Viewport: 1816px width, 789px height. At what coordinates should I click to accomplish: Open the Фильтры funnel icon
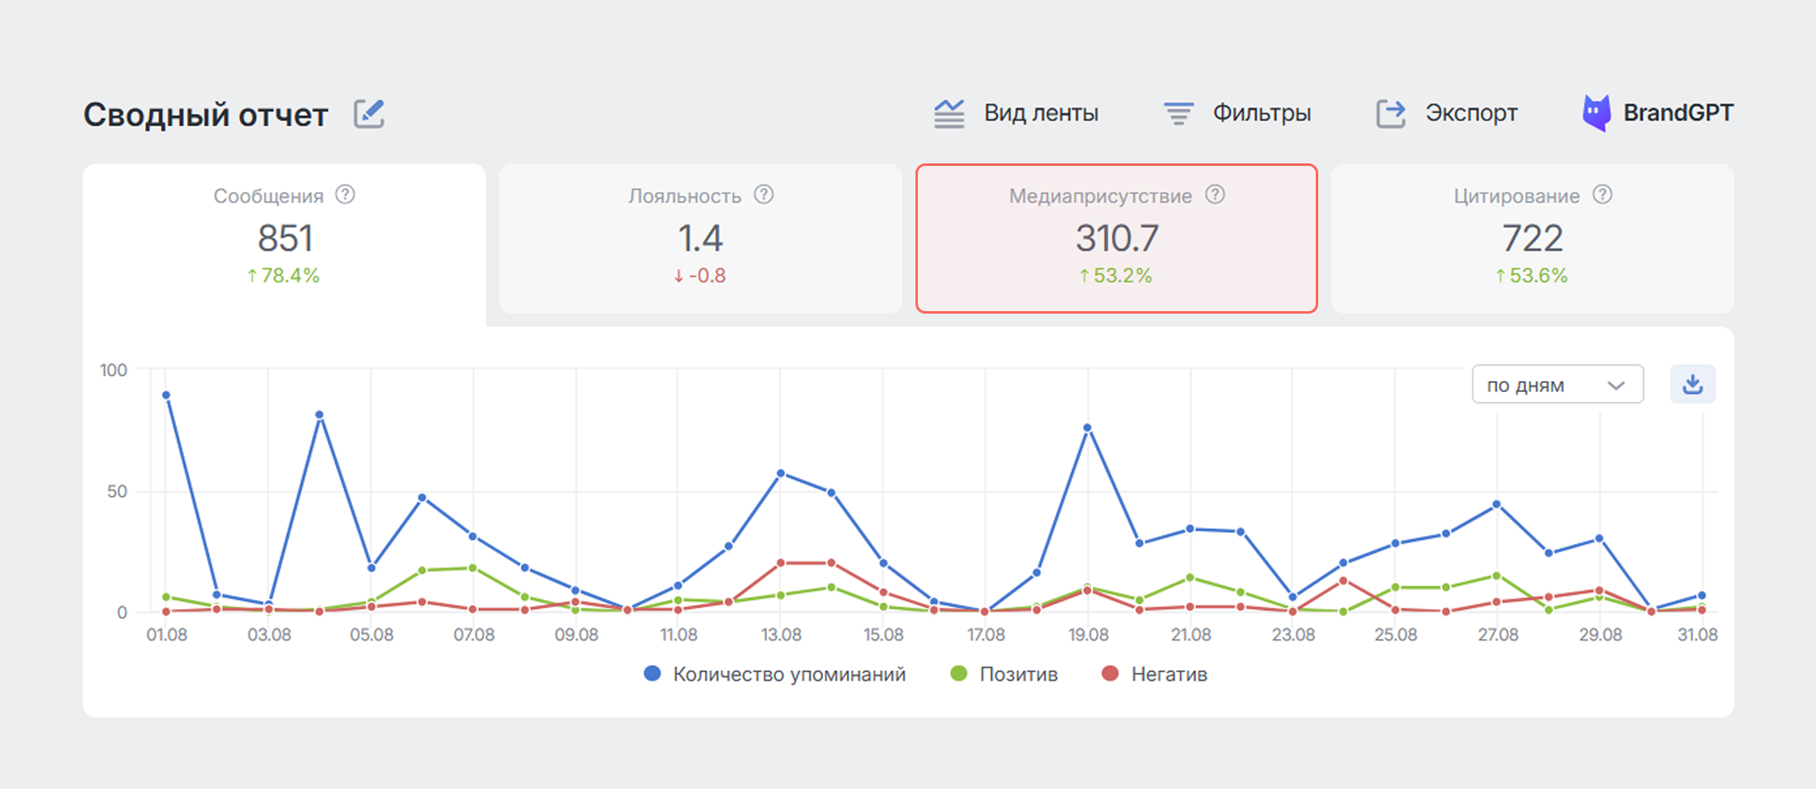click(1178, 114)
